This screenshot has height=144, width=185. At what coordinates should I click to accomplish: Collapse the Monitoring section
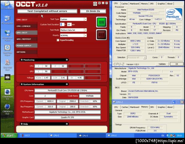click(x=67, y=60)
